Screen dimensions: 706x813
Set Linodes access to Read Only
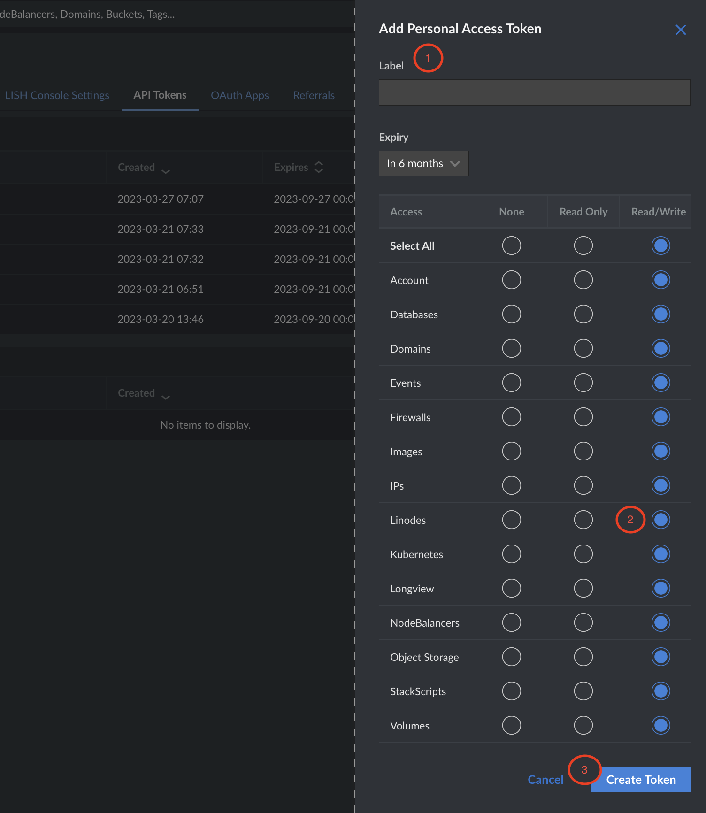(x=583, y=520)
